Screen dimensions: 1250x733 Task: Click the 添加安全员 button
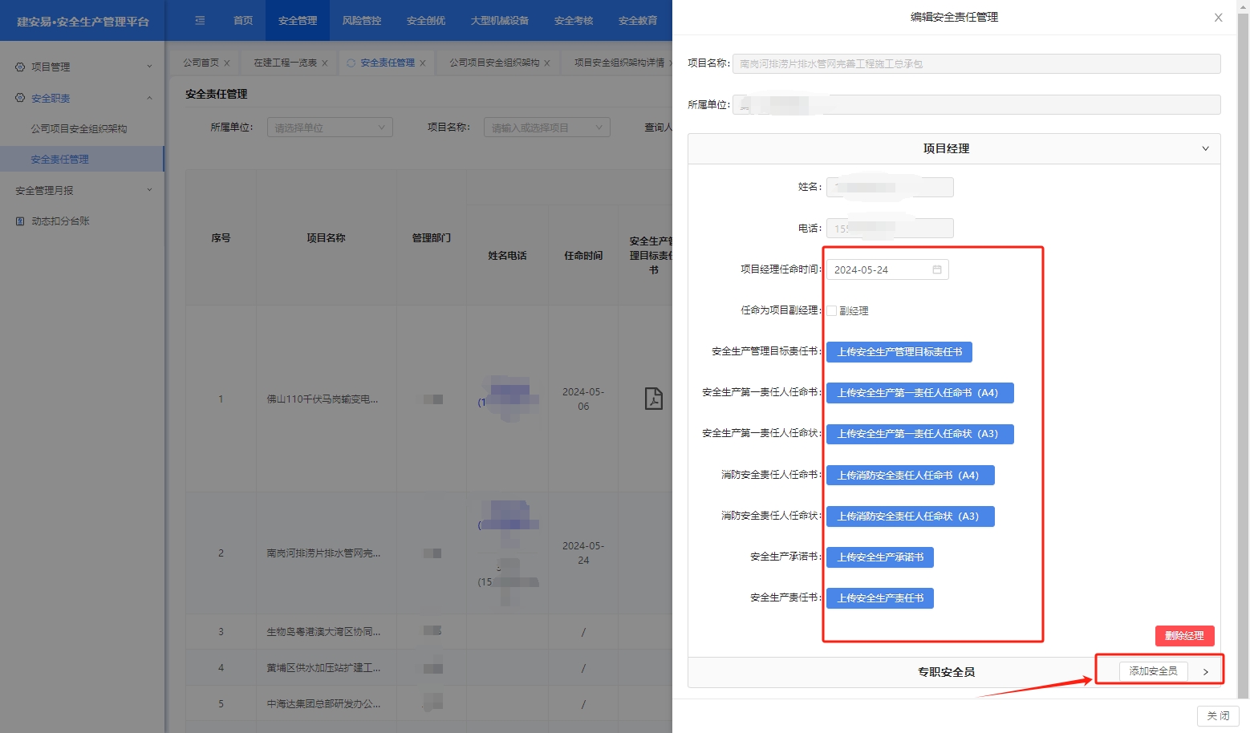pyautogui.click(x=1153, y=671)
